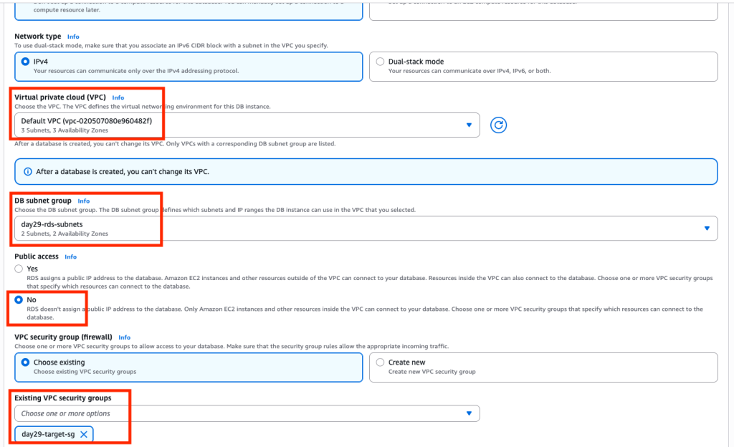
Task: Select Create new VPC security group
Action: click(380, 362)
